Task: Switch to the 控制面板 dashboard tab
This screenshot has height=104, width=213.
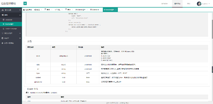Action: click(28, 10)
